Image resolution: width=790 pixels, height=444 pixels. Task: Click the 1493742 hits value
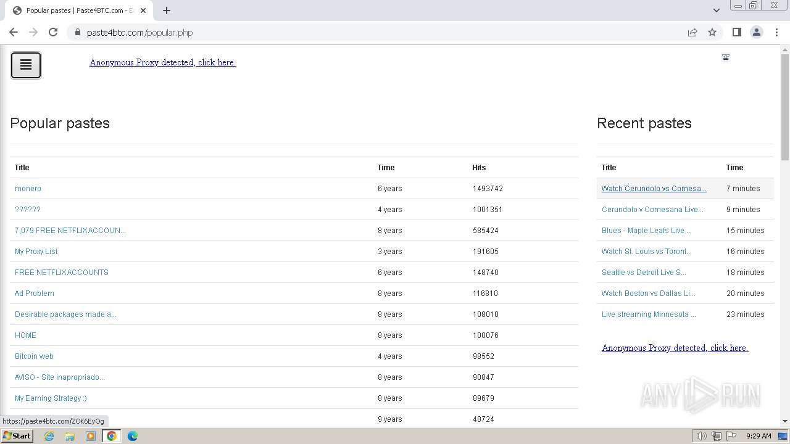[x=488, y=189]
